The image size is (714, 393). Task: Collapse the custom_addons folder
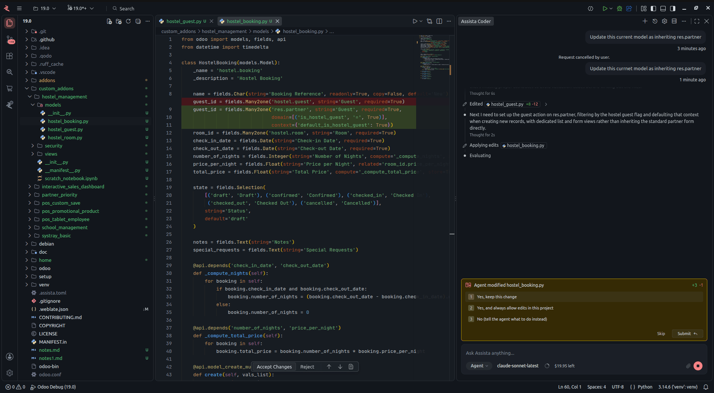coord(27,88)
